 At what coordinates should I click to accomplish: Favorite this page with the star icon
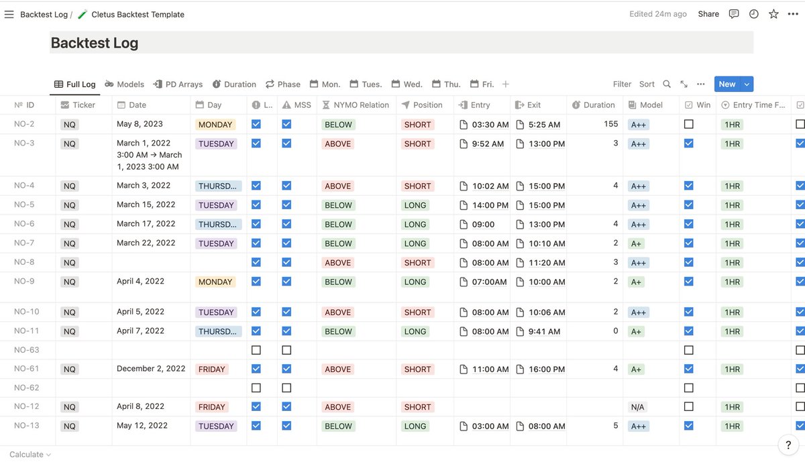tap(773, 14)
